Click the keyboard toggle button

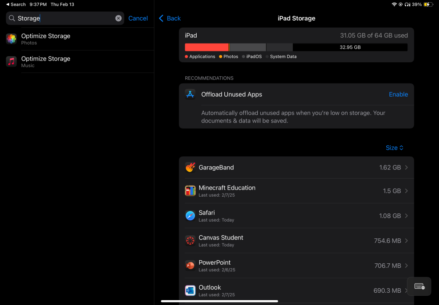pos(419,286)
